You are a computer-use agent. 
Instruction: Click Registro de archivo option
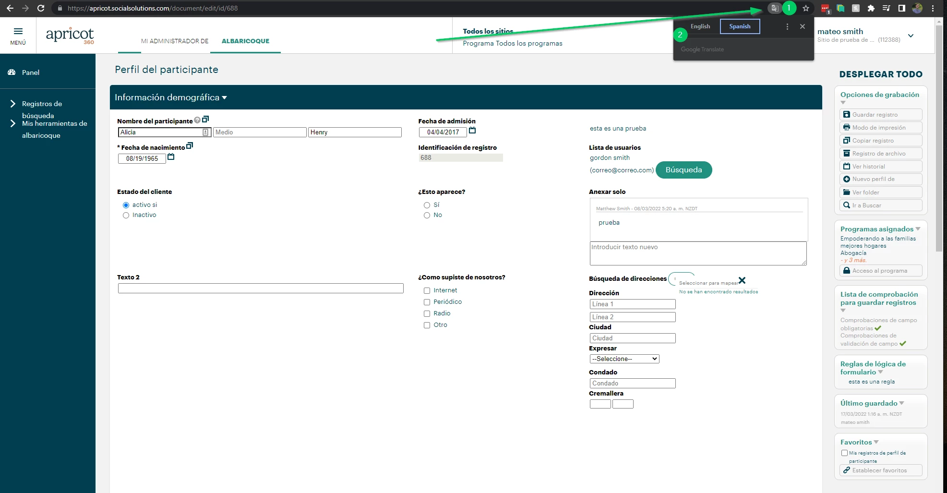click(x=881, y=154)
